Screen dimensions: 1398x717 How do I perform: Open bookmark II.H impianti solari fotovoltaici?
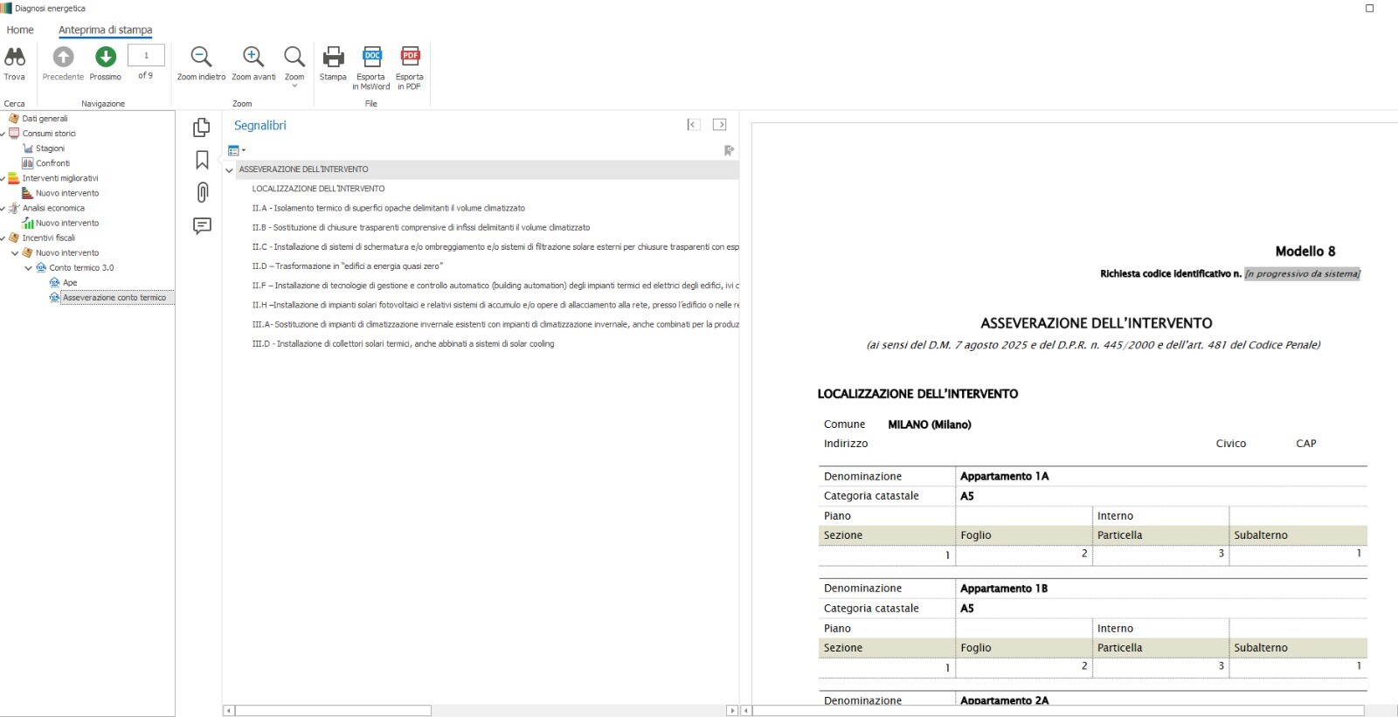click(x=495, y=305)
